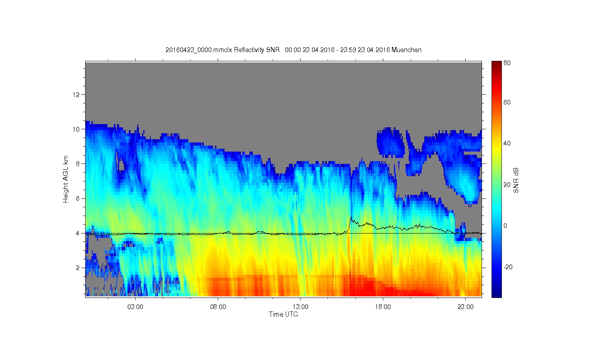Screen dimensions: 597x358
Task: Click the '03:00' time tick label
Action: [135, 307]
